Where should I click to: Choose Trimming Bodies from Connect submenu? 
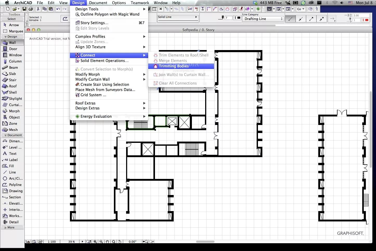(181, 66)
